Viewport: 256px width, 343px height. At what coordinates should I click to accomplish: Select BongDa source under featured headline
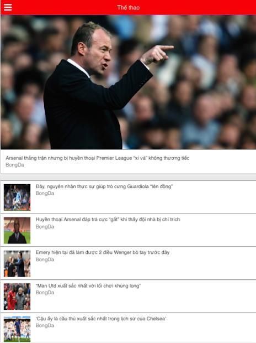[x=15, y=165]
